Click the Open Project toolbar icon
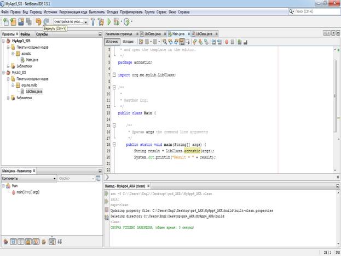The image size is (341, 256). tap(21, 21)
